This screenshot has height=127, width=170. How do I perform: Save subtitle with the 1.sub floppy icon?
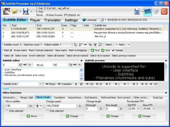tap(26, 11)
